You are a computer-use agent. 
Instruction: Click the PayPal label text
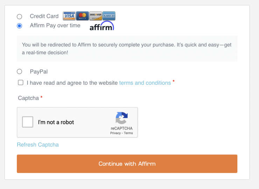click(39, 72)
